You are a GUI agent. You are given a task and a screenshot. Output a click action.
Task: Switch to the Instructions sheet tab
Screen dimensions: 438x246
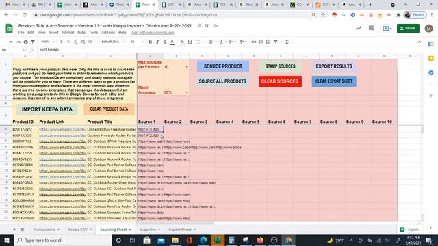pos(44,230)
